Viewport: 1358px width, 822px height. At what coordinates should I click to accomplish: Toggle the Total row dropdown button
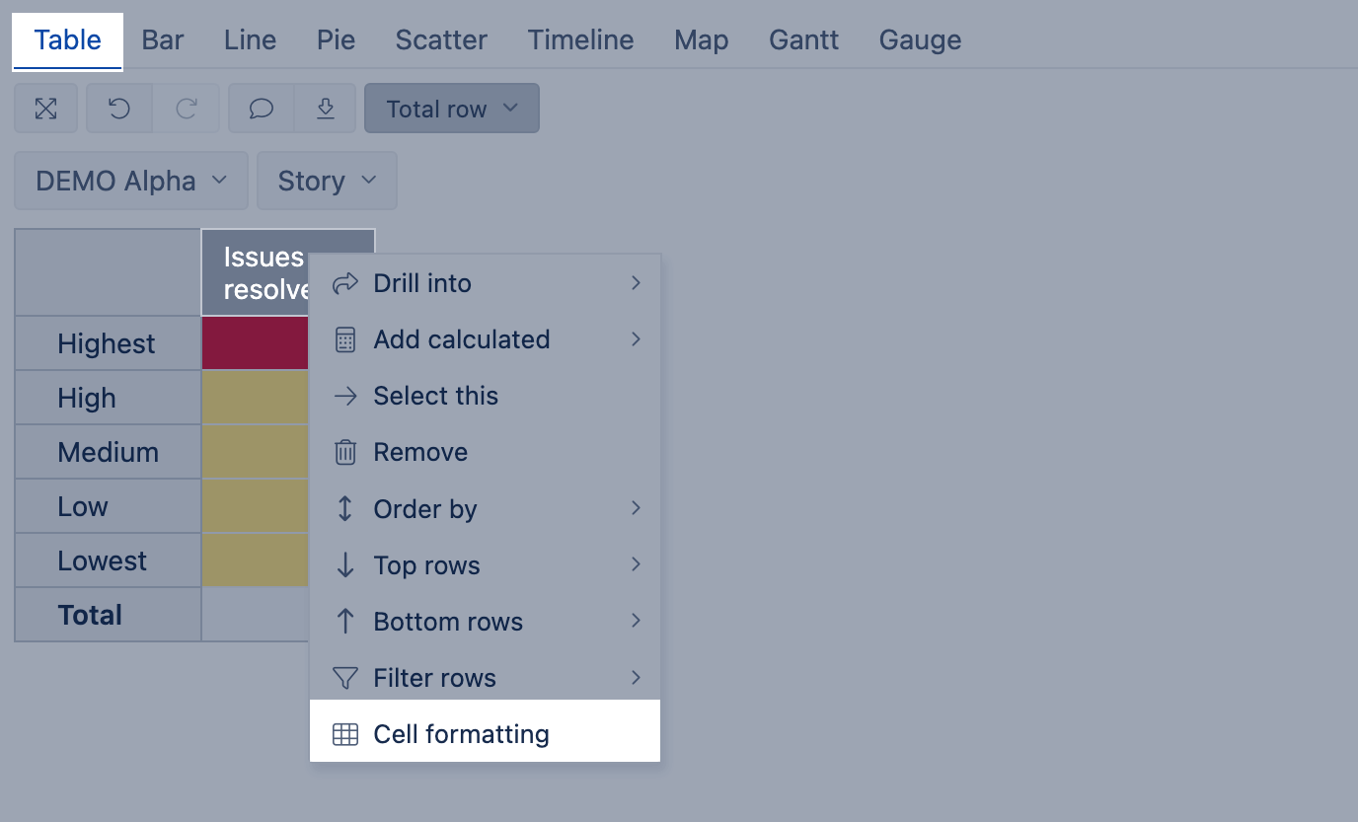(x=452, y=109)
